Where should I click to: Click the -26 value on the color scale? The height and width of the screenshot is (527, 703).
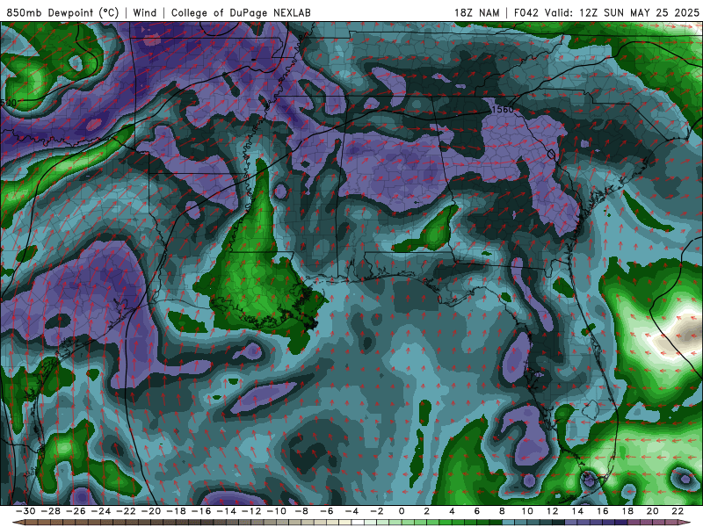[x=76, y=511]
